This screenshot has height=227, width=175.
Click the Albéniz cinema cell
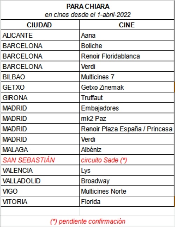pos(127,150)
